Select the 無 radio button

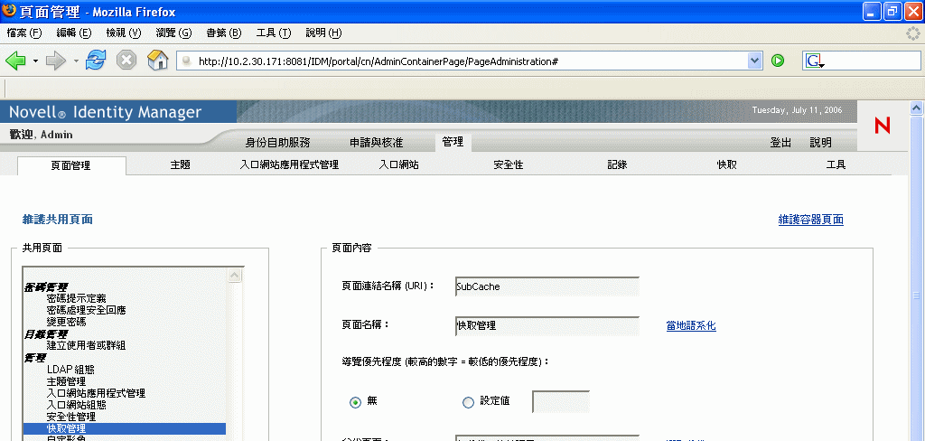[x=355, y=402]
